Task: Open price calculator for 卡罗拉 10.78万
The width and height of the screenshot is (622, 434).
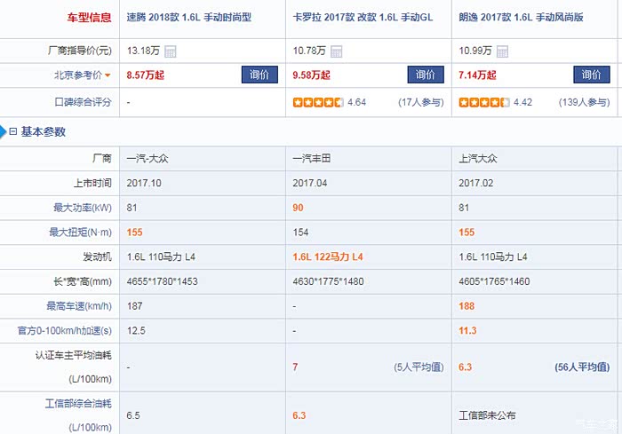Action: click(335, 51)
